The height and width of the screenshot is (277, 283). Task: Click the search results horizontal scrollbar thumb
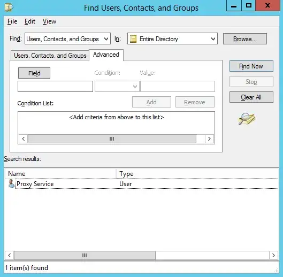[85, 256]
